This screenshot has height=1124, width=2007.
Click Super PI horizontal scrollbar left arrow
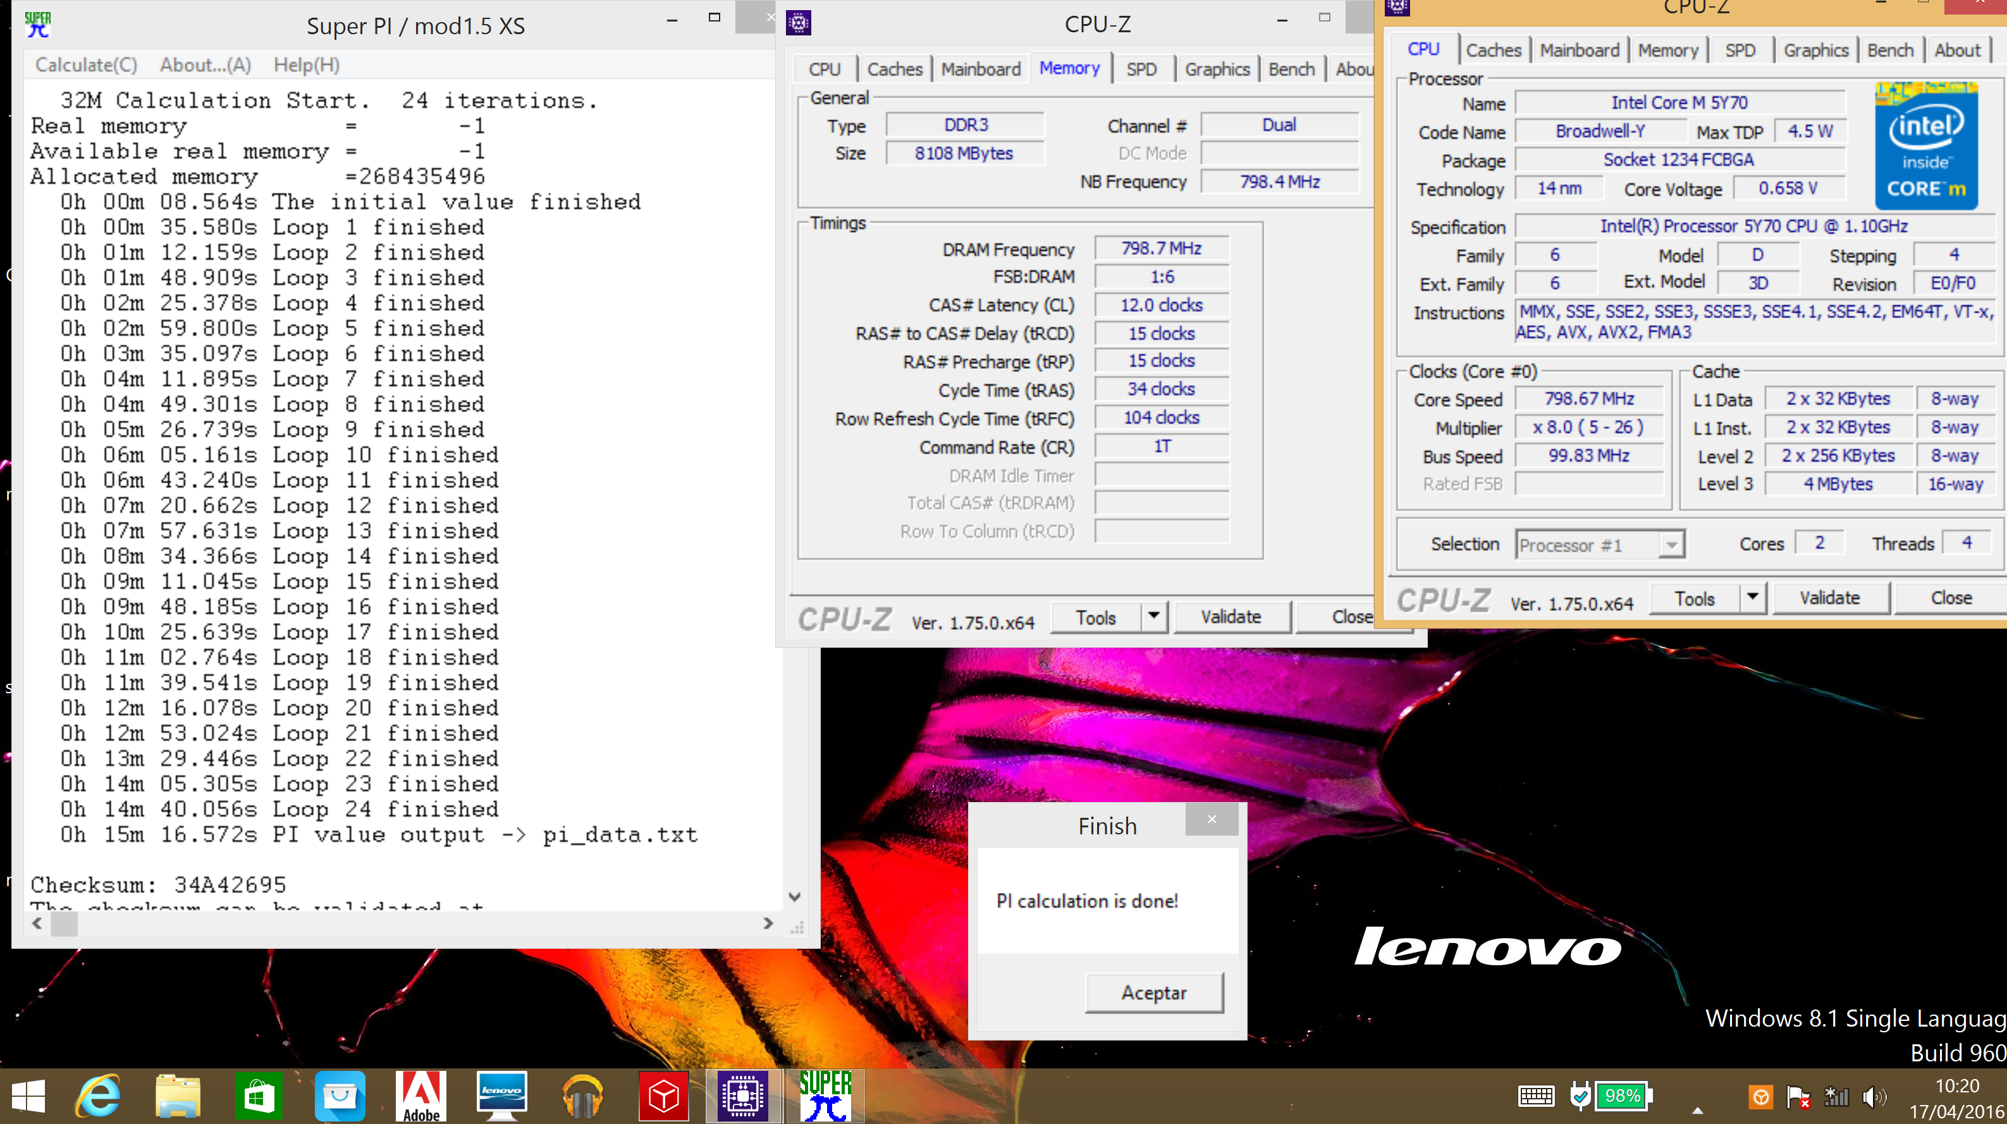click(x=37, y=923)
